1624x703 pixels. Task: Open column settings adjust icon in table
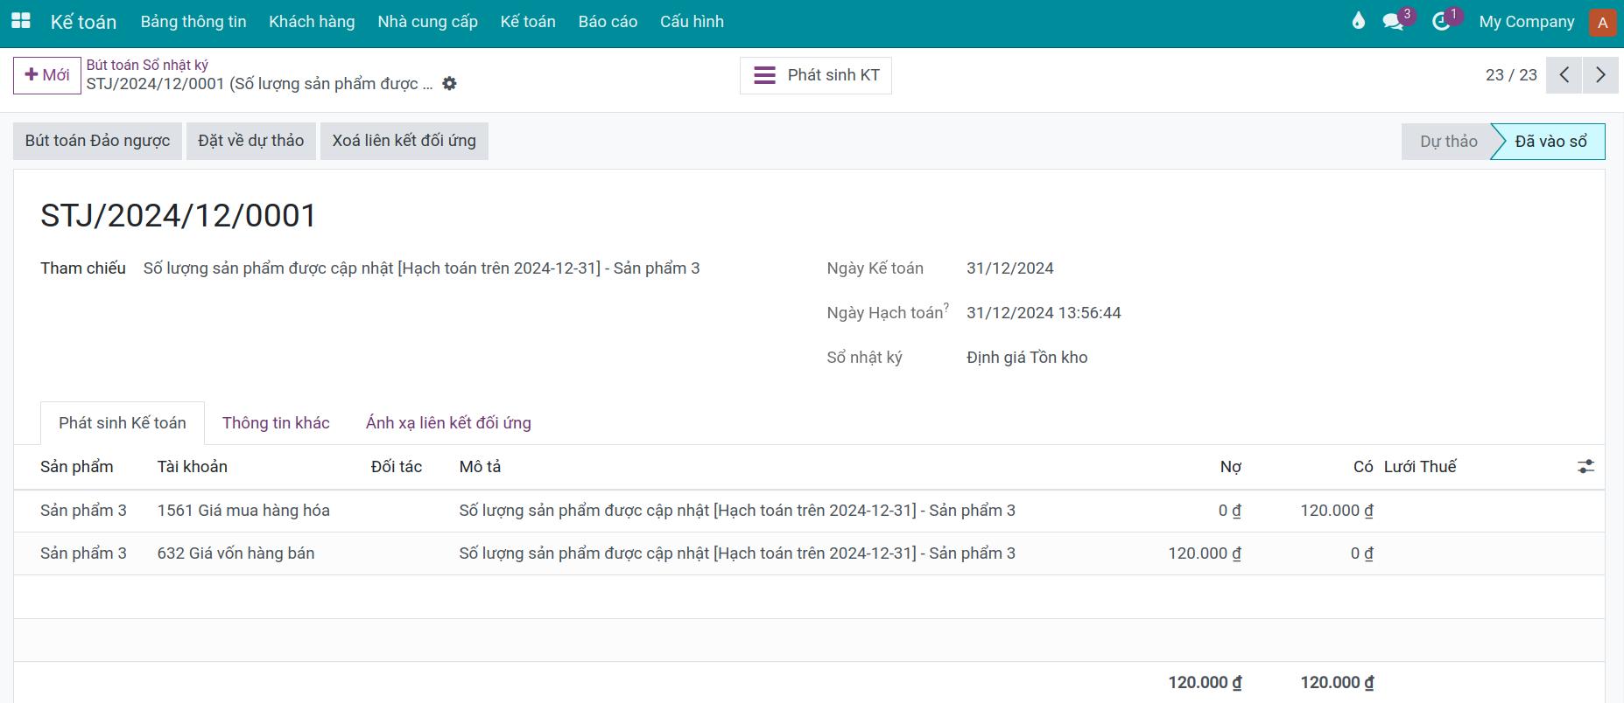pyautogui.click(x=1585, y=467)
